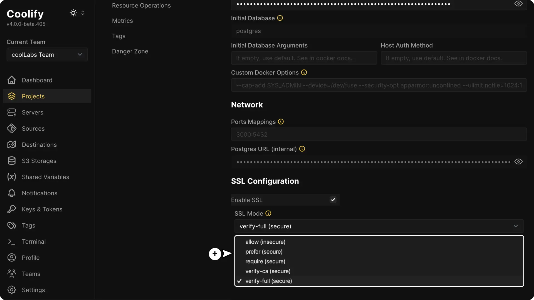Image resolution: width=534 pixels, height=300 pixels.
Task: Choose allow (insecure) SSL mode option
Action: 265,242
